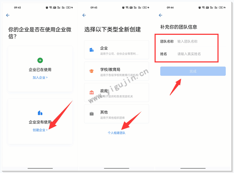
Task: Tap the 个人组建团队 link
Action: (x=116, y=133)
